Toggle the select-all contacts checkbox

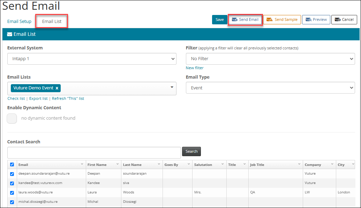[x=12, y=164]
